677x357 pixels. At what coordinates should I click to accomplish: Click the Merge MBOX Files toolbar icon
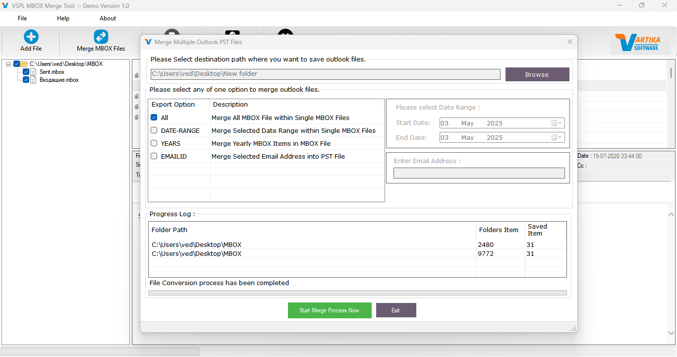click(101, 37)
